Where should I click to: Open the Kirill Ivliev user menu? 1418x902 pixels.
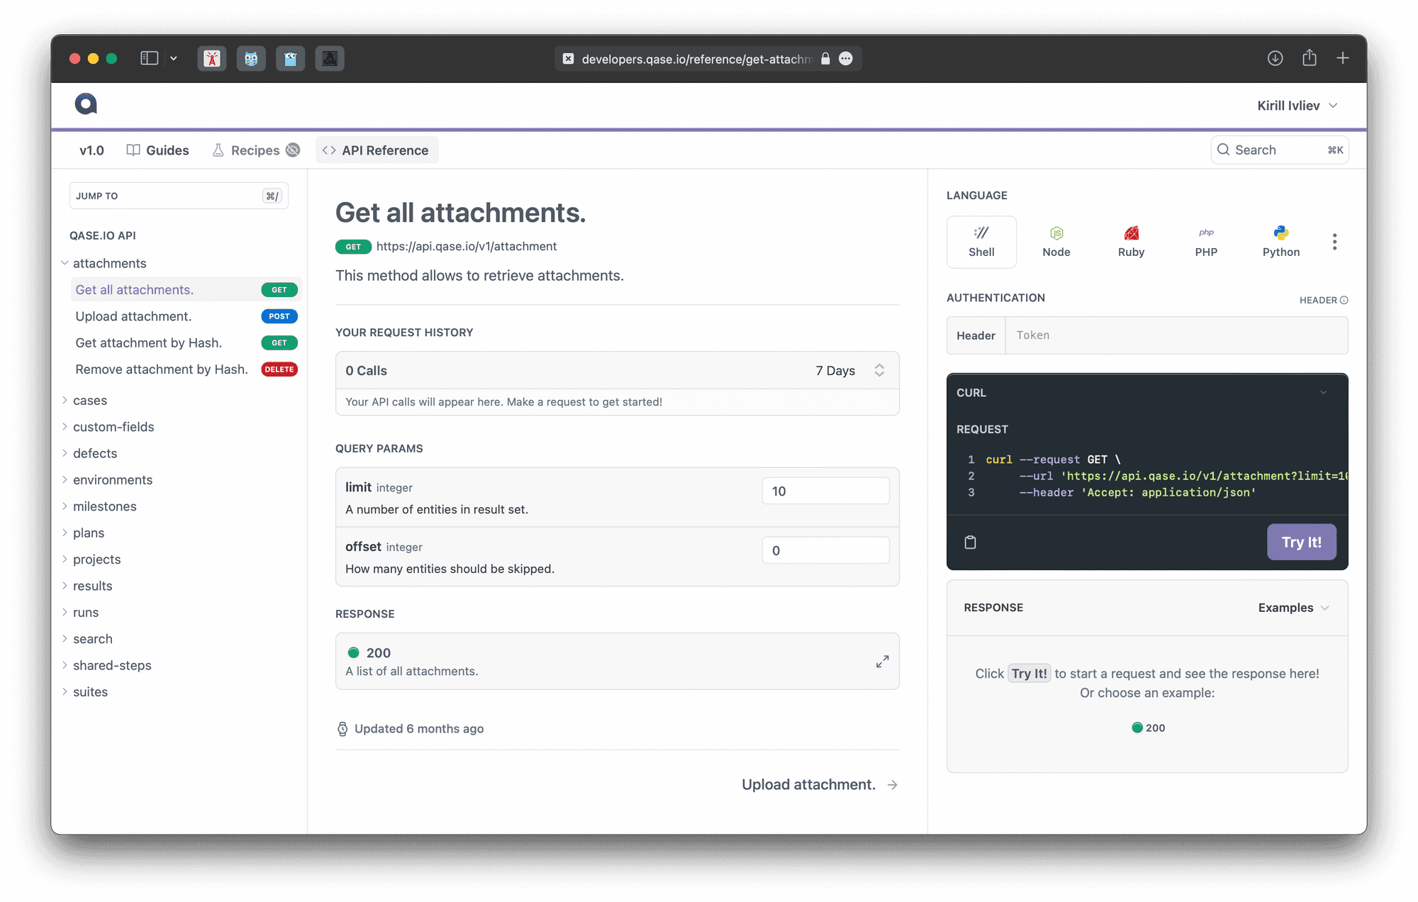tap(1297, 106)
